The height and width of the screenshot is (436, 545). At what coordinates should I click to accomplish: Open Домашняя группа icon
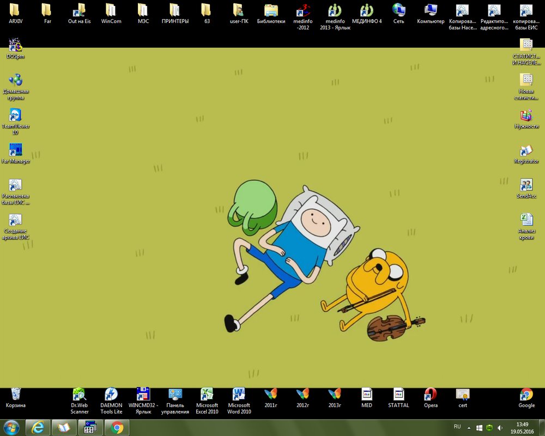pyautogui.click(x=15, y=87)
